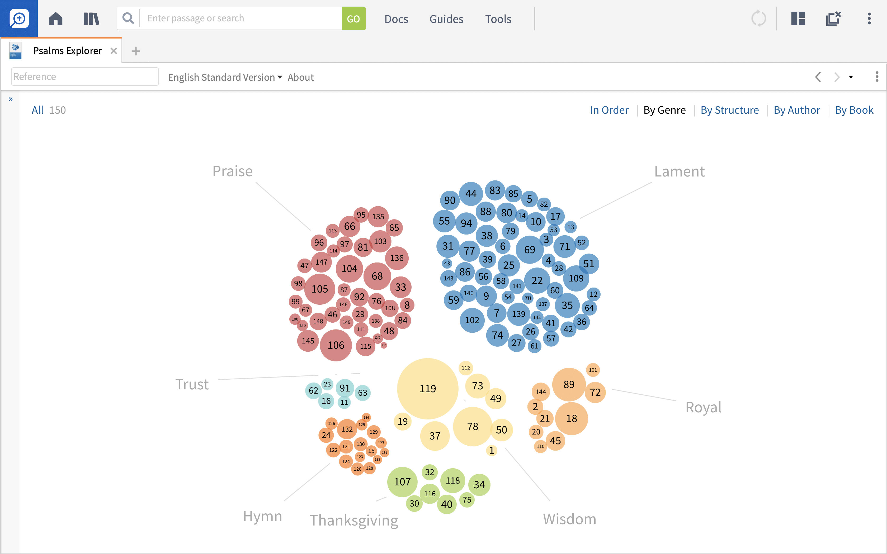Click the search magnifier icon
This screenshot has height=554, width=887.
point(128,18)
